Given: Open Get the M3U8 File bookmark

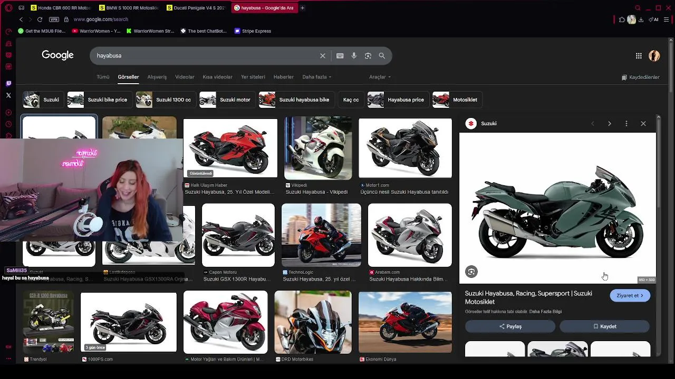Looking at the screenshot, I should [42, 31].
